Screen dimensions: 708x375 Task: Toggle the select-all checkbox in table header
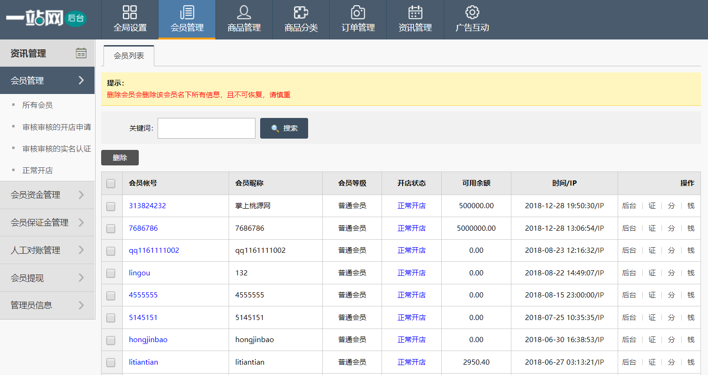(111, 183)
